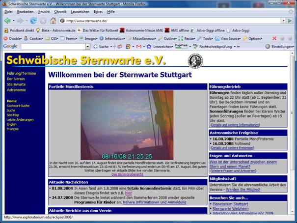
Task: Reload the page with the blue Refresh icon
Action: 33,21
